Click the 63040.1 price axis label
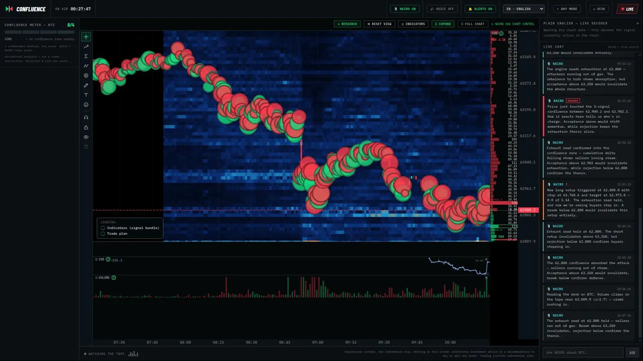643x361 pixels. 527,162
